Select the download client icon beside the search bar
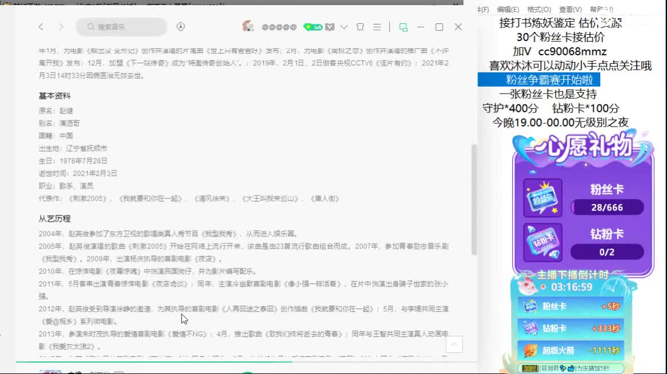The width and height of the screenshot is (667, 374). (x=180, y=27)
